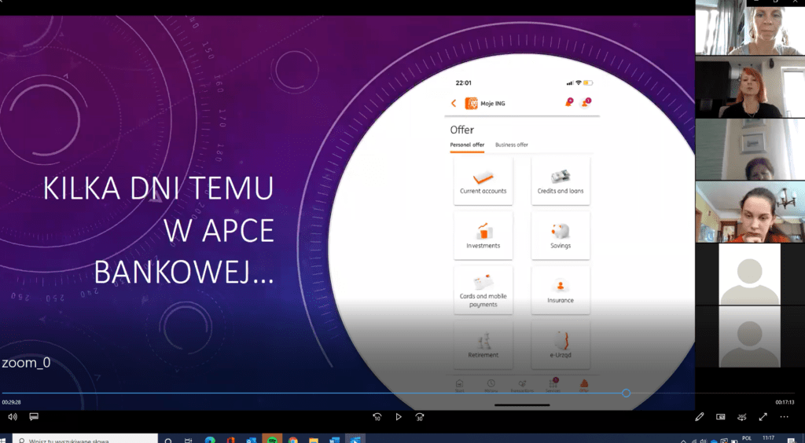The height and width of the screenshot is (443, 805).
Task: Select the third participant video with framed picture
Action: point(750,149)
